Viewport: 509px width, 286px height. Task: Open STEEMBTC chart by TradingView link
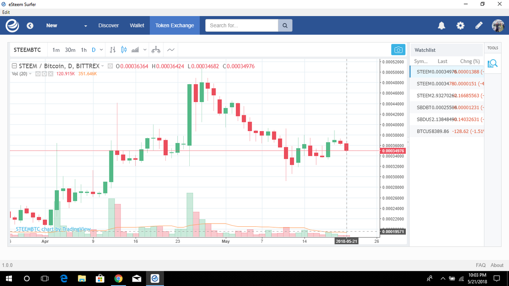(x=53, y=229)
